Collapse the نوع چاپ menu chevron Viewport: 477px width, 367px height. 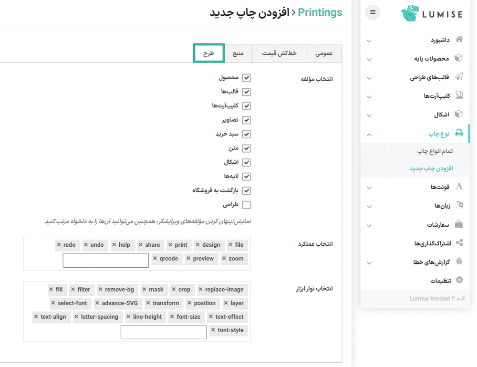pyautogui.click(x=369, y=135)
